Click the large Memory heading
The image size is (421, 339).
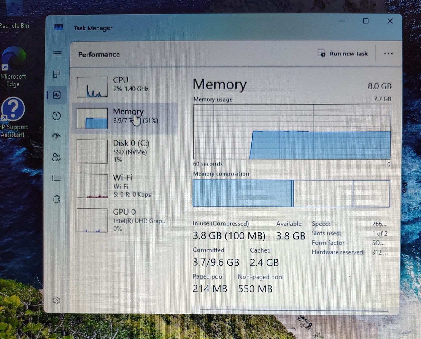pos(220,85)
